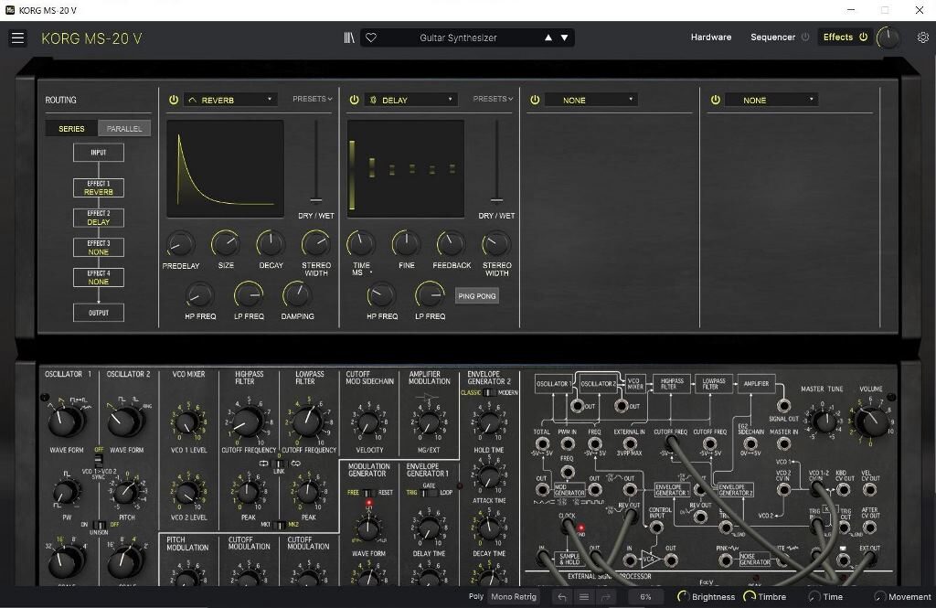
Task: Click the Reverb STEREO WIDTH knob
Action: pyautogui.click(x=315, y=244)
